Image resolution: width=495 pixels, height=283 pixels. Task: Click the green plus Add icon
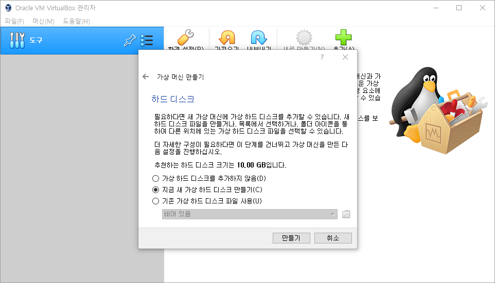[344, 37]
